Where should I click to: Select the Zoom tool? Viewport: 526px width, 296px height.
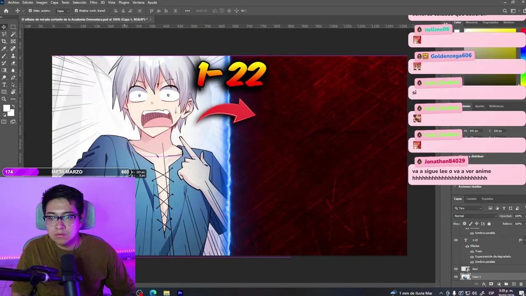pyautogui.click(x=4, y=99)
